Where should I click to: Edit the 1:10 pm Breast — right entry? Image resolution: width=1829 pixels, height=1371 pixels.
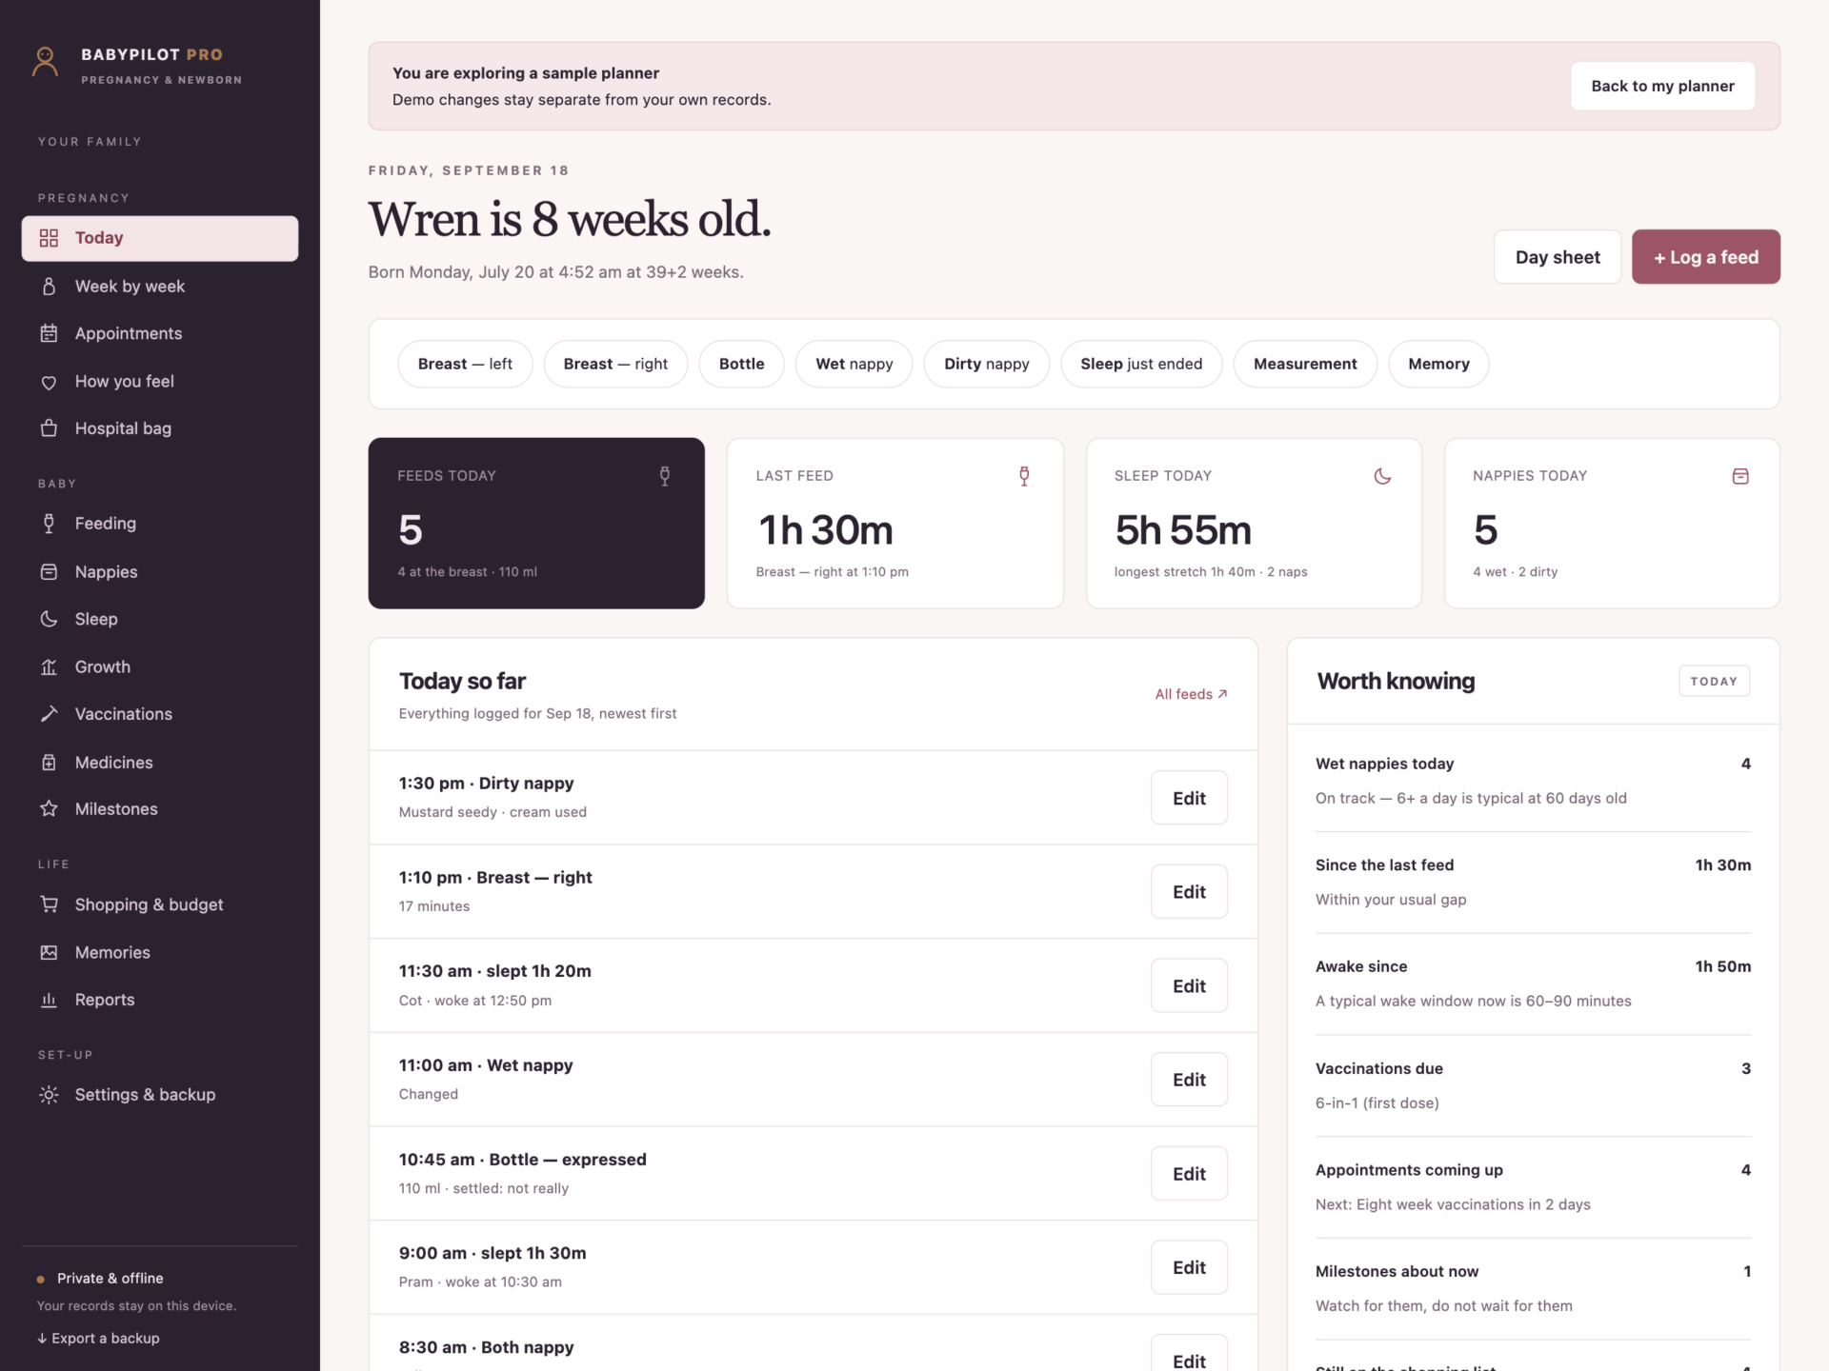tap(1189, 892)
